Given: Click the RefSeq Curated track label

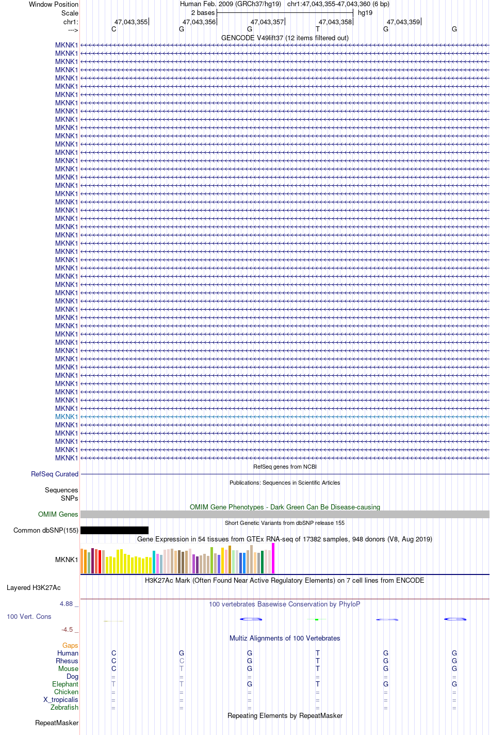Looking at the screenshot, I should 55,474.
